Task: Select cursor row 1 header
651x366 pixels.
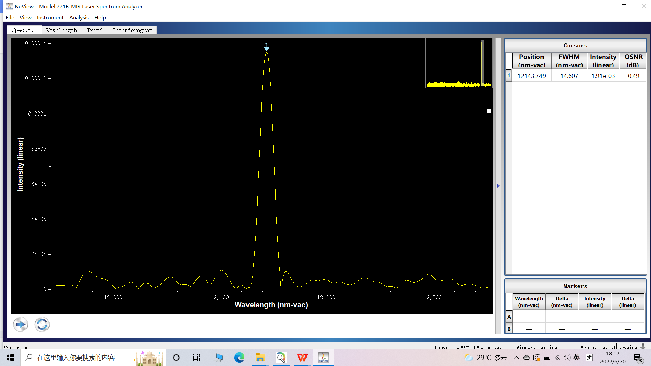Action: click(x=509, y=76)
